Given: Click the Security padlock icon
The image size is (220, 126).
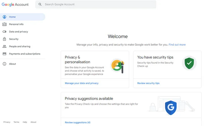Looking at the screenshot, I should [4, 39].
